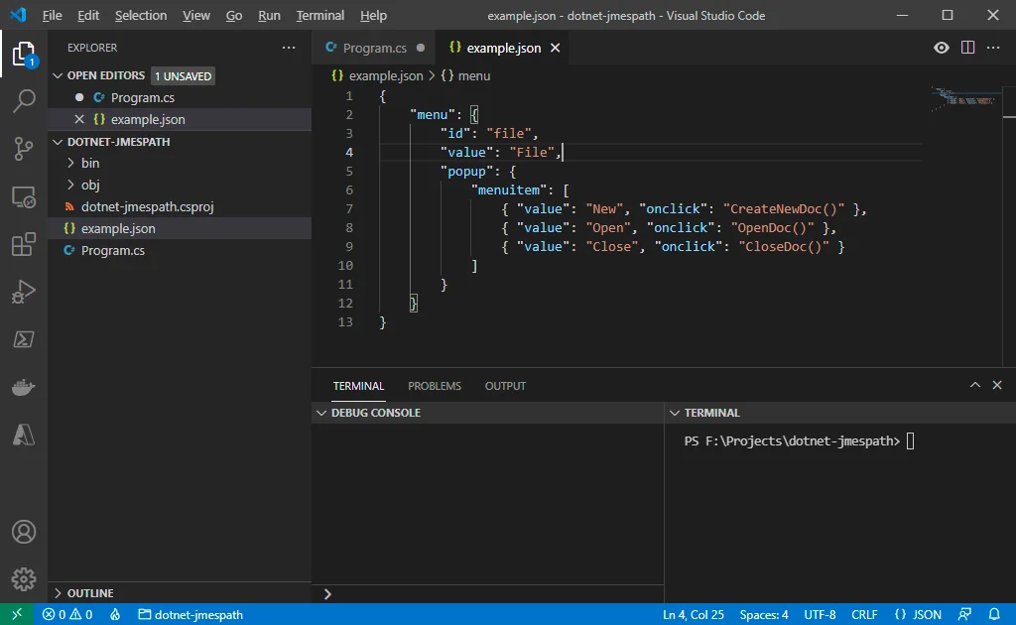This screenshot has width=1016, height=625.
Task: Open the Remote Explorer view
Action: tap(24, 196)
